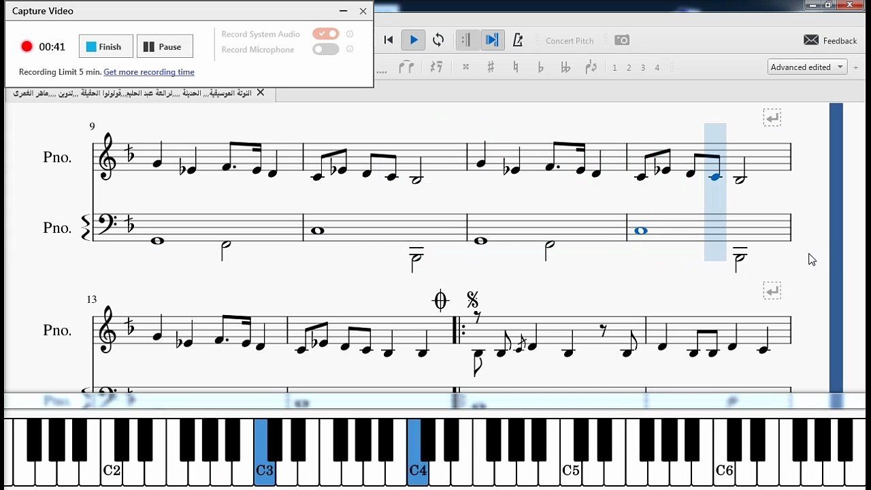The width and height of the screenshot is (871, 490).
Task: Select voice 2 button
Action: coord(629,68)
